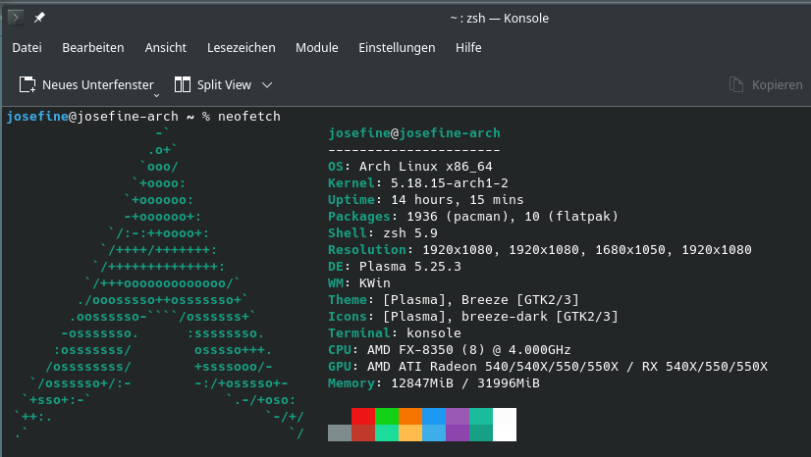This screenshot has height=457, width=811.
Task: Open the Ansicht menu
Action: [165, 47]
